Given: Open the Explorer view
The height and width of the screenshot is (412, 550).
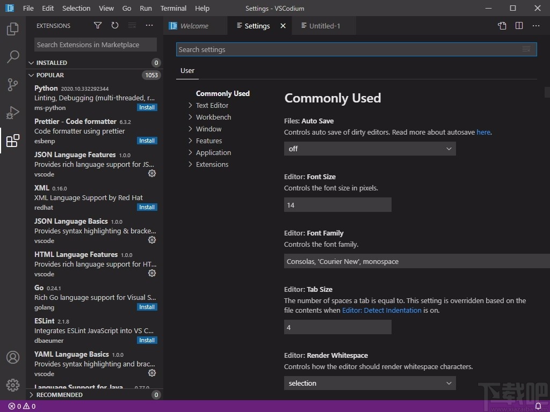Looking at the screenshot, I should tap(13, 29).
